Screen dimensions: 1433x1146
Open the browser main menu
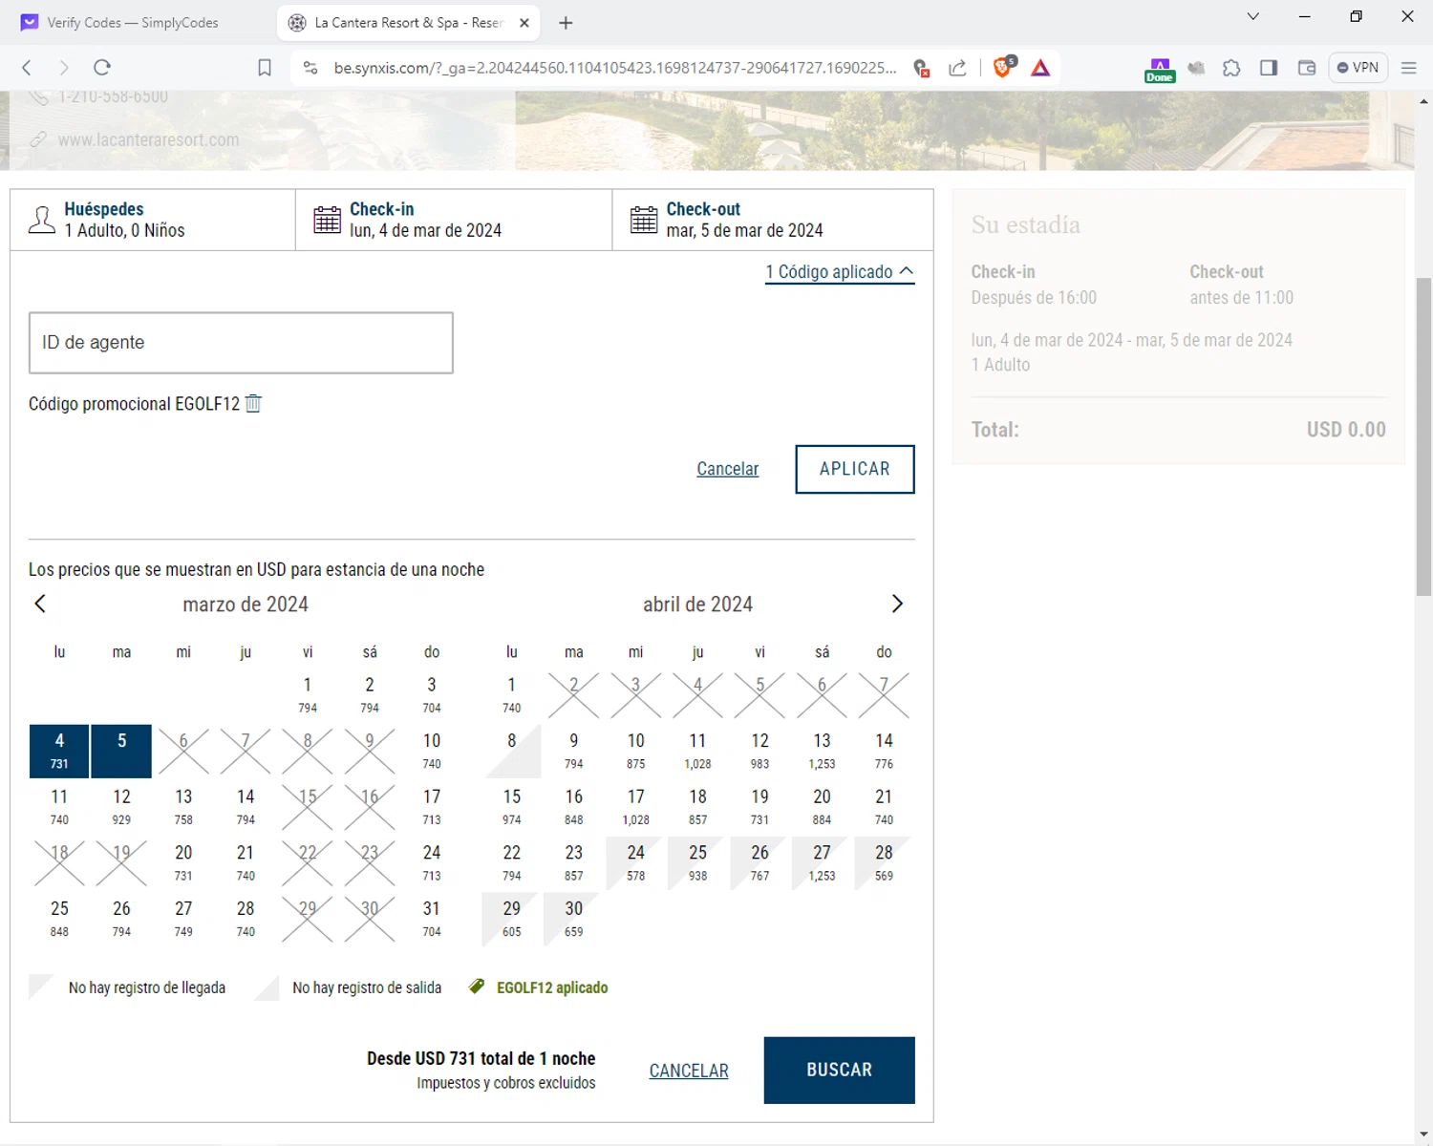1408,68
